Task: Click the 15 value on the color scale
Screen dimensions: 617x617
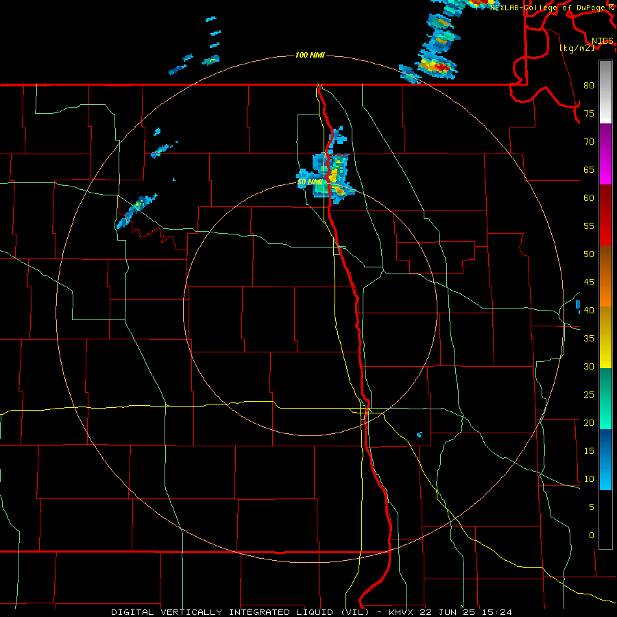Action: pyautogui.click(x=589, y=451)
